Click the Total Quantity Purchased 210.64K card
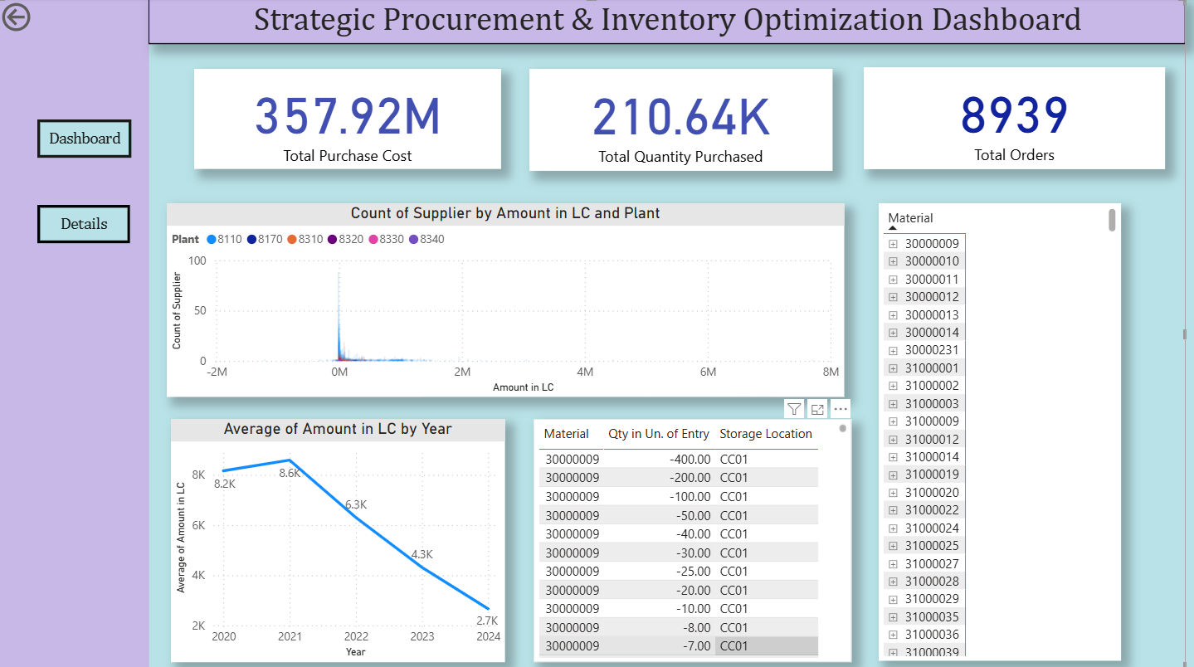1194x667 pixels. coord(680,119)
